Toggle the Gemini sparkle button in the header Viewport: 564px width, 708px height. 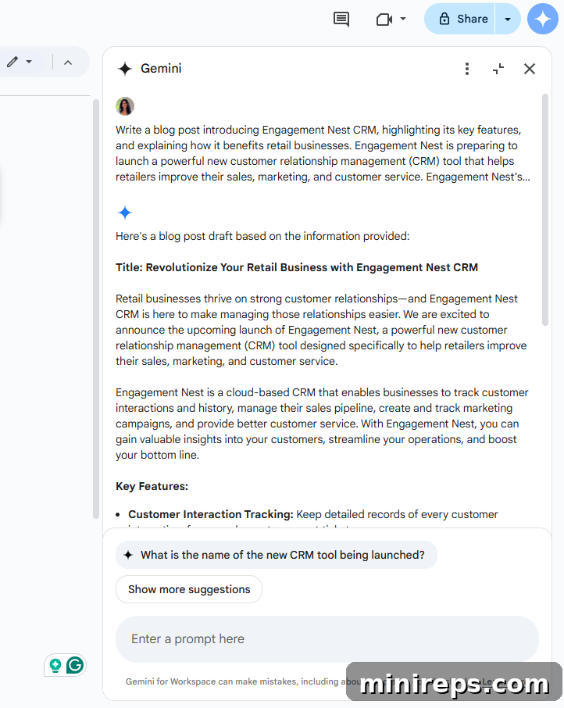543,19
